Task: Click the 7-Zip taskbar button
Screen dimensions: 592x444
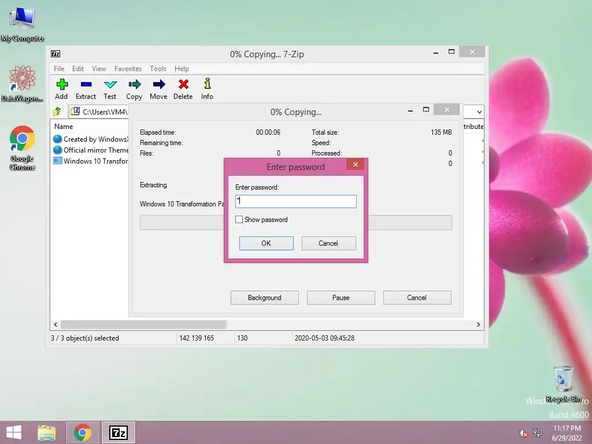Action: coord(118,432)
